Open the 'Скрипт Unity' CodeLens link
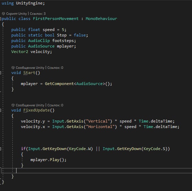This screenshot has width=192, height=191. tap(16, 14)
